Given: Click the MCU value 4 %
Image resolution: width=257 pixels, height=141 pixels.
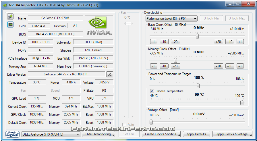Looking at the screenshot, I should click(71, 98).
